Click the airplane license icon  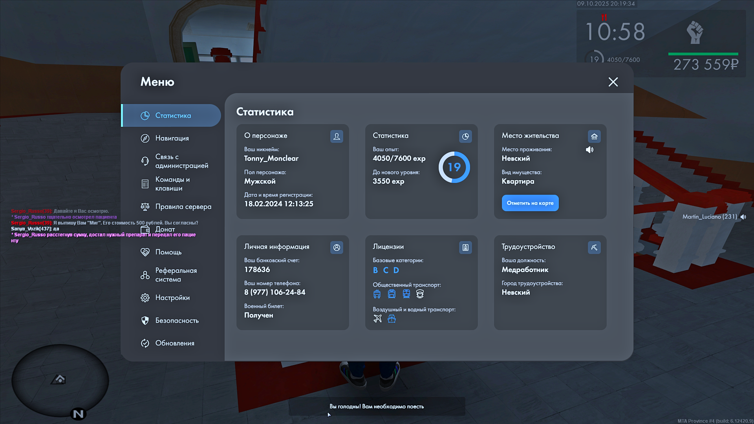coord(377,318)
